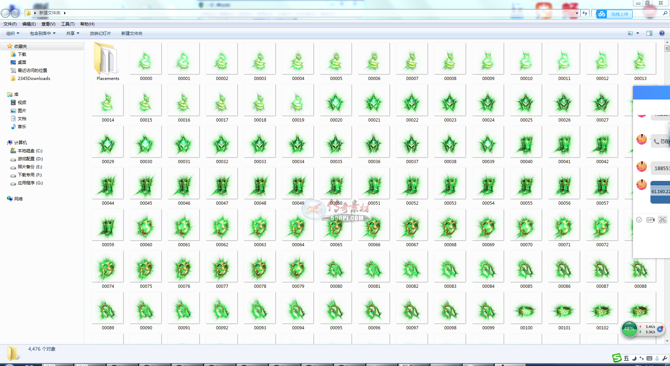
Task: Select thumbnail file 00020
Action: point(336,103)
